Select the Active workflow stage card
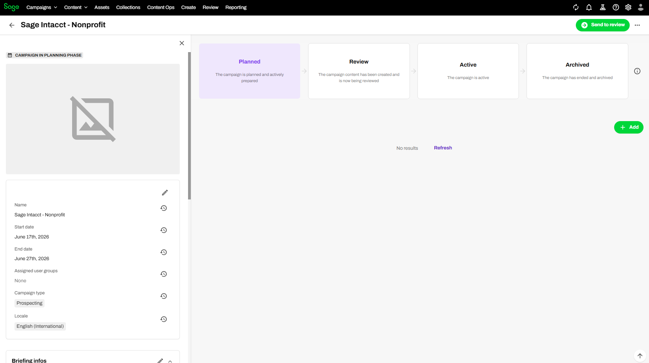Screen dimensions: 649x363 (468, 71)
